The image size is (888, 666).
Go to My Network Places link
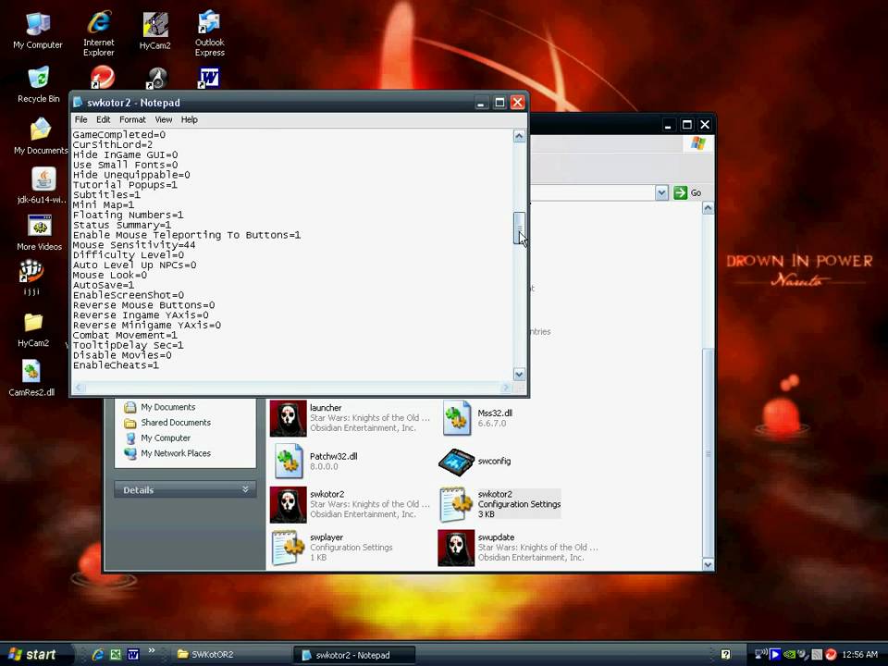176,453
